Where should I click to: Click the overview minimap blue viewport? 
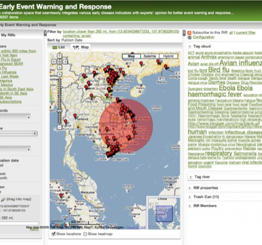click(x=164, y=214)
